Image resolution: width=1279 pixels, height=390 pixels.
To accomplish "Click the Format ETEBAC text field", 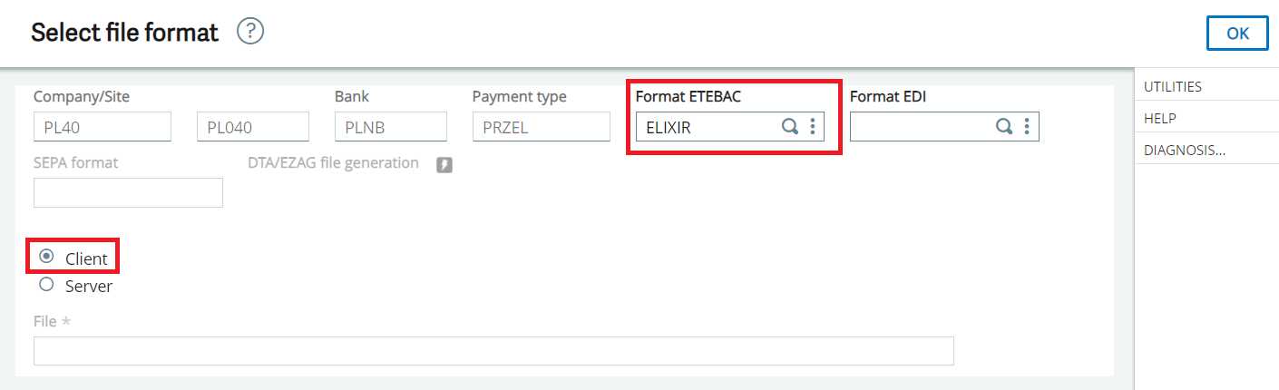I will pyautogui.click(x=705, y=127).
